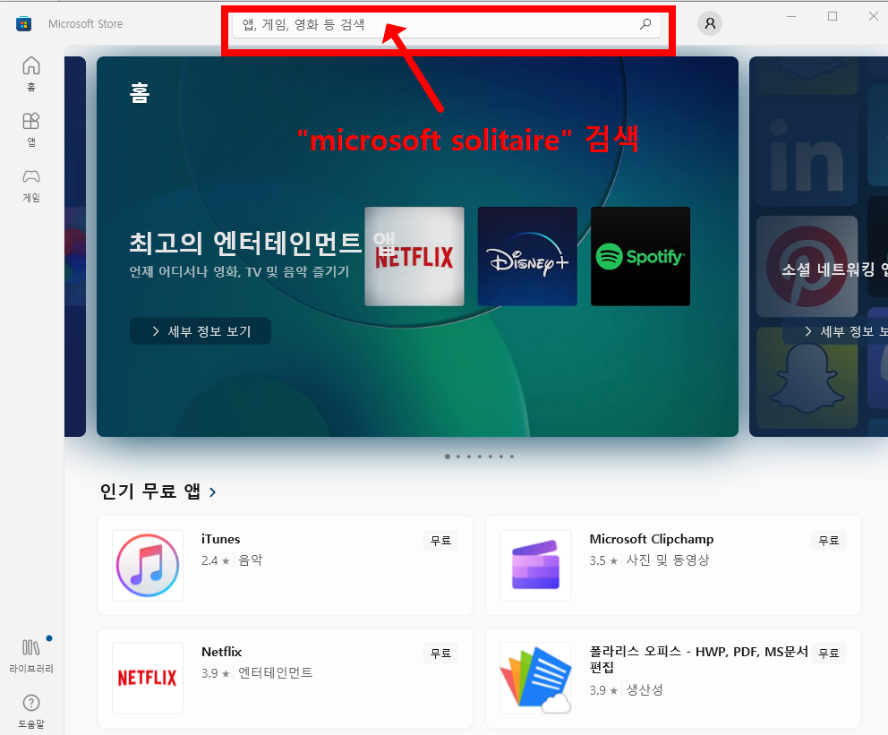
Task: Select 폴라리스 오피스 - HWP, PDF, MS문서 편집 title
Action: pos(698,659)
